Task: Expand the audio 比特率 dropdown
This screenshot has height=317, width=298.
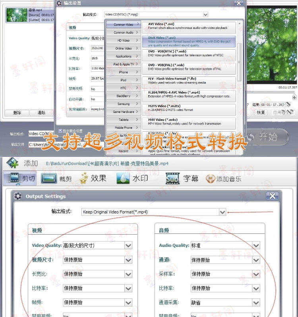Action: pyautogui.click(x=256, y=288)
